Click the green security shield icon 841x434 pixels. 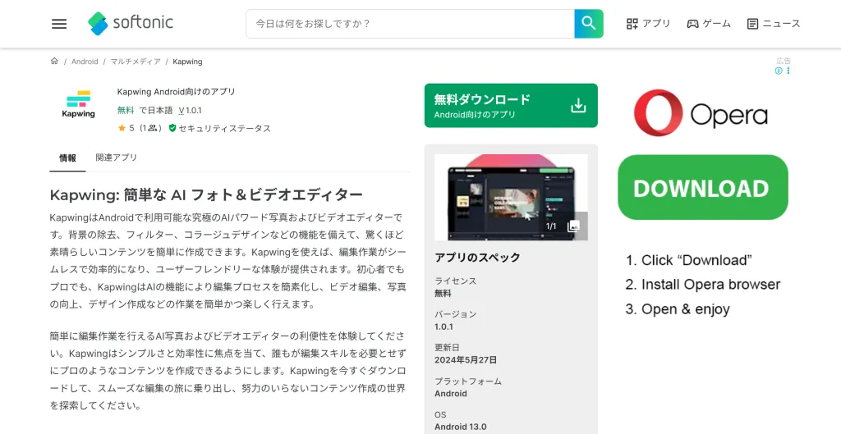[172, 128]
